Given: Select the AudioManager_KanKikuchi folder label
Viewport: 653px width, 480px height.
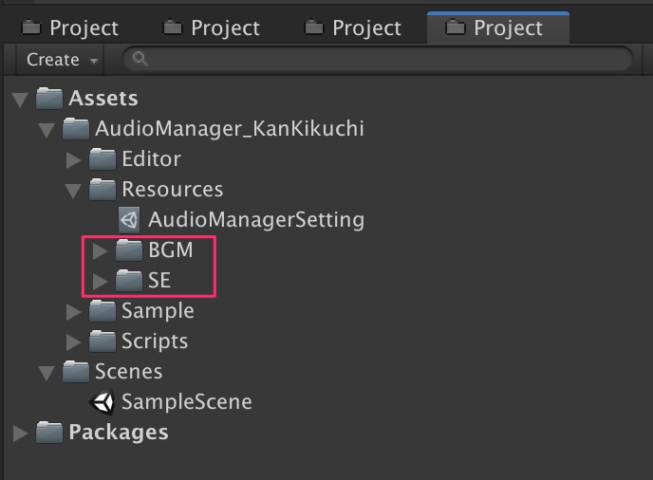Looking at the screenshot, I should click(229, 129).
